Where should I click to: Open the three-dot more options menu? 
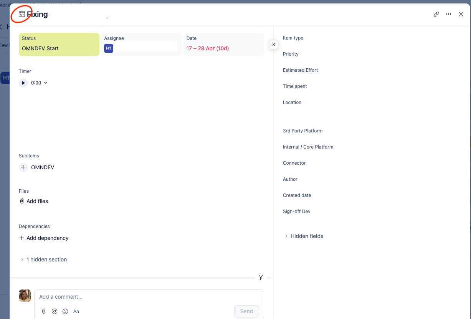[x=449, y=14]
